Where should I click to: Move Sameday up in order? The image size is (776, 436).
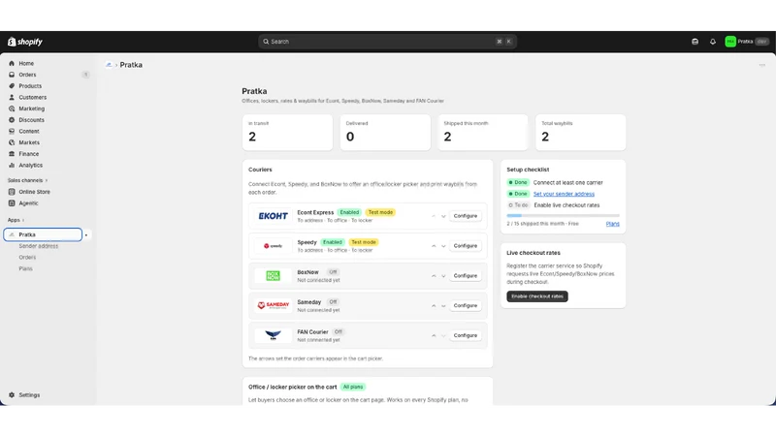coord(434,306)
